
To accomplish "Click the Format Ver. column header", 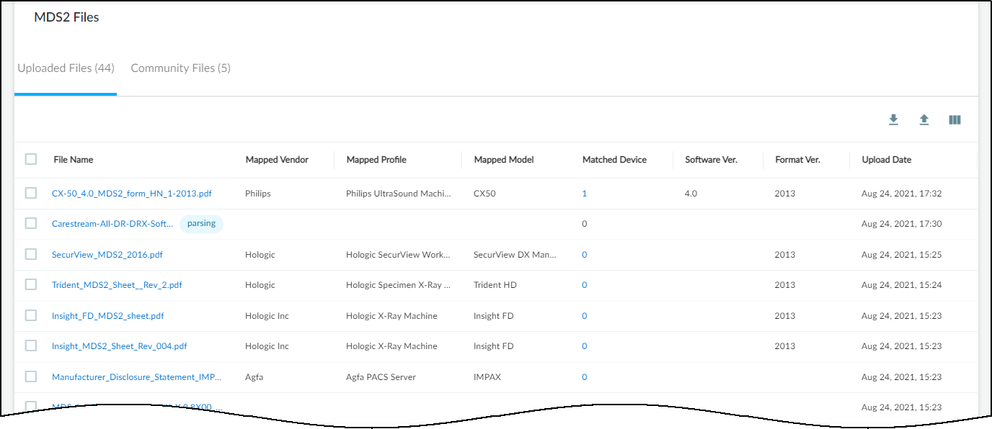I will (x=797, y=160).
